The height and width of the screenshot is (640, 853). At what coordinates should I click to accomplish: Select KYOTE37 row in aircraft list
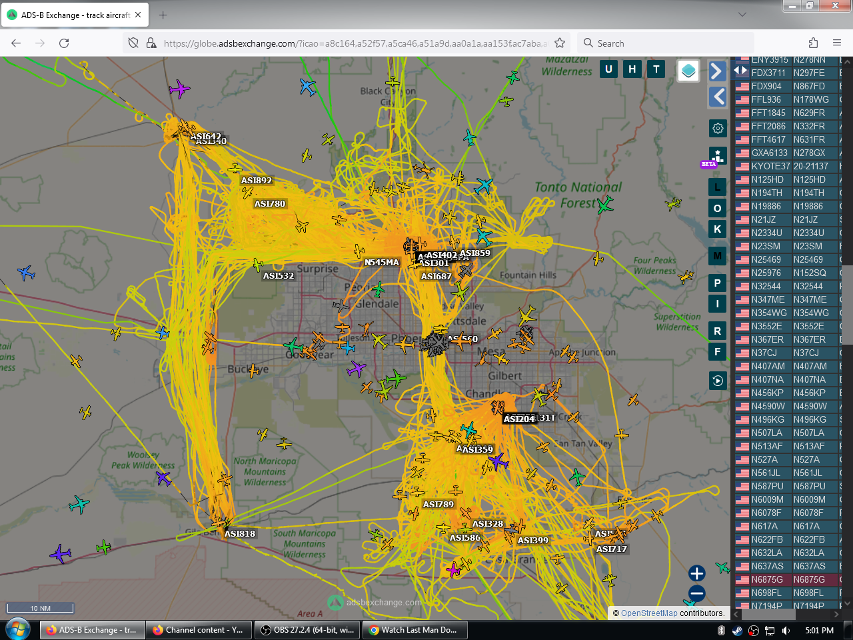[x=788, y=166]
